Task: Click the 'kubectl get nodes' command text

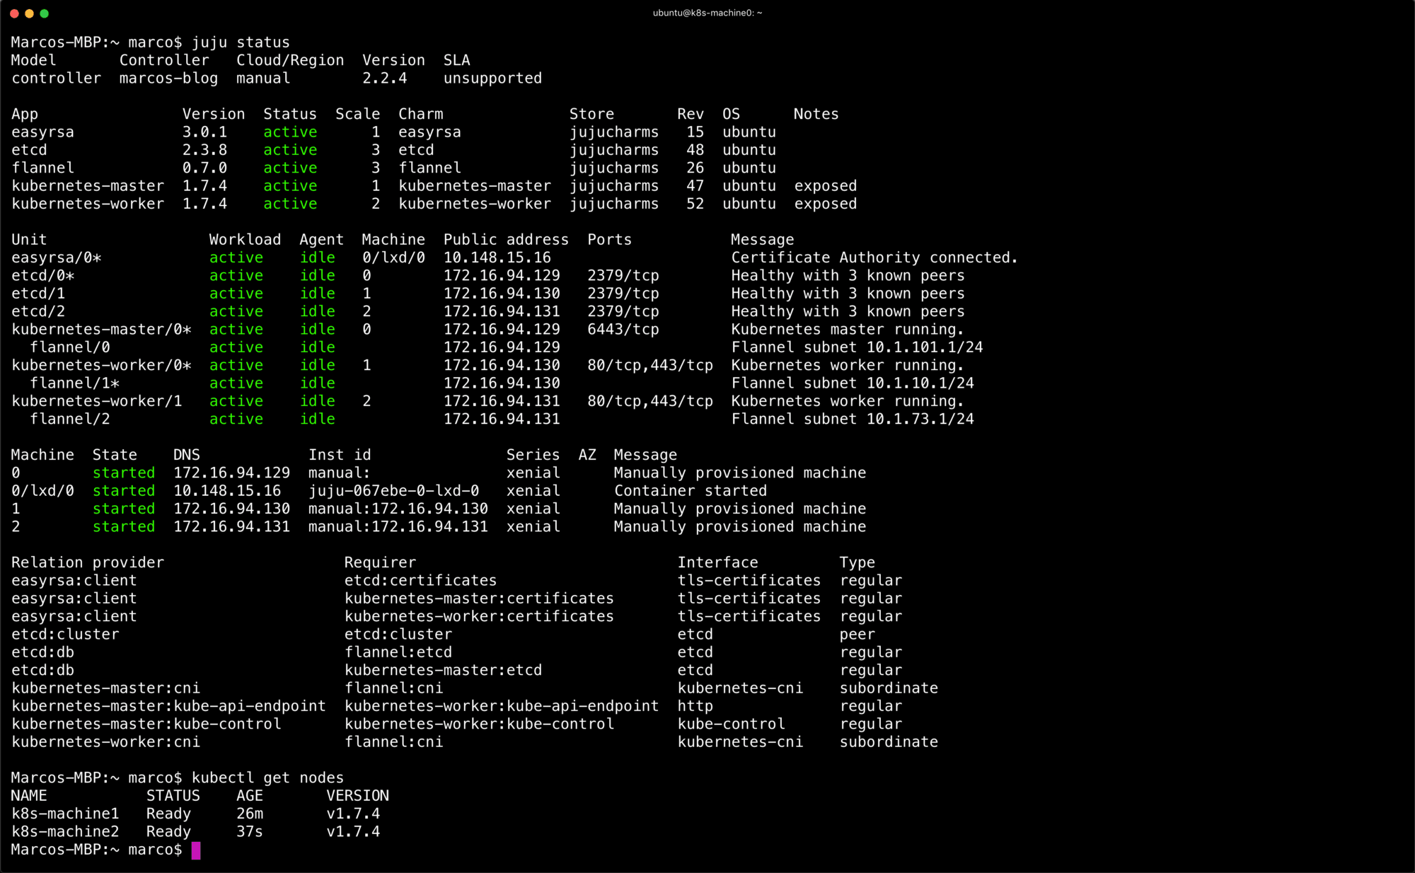Action: pyautogui.click(x=267, y=777)
